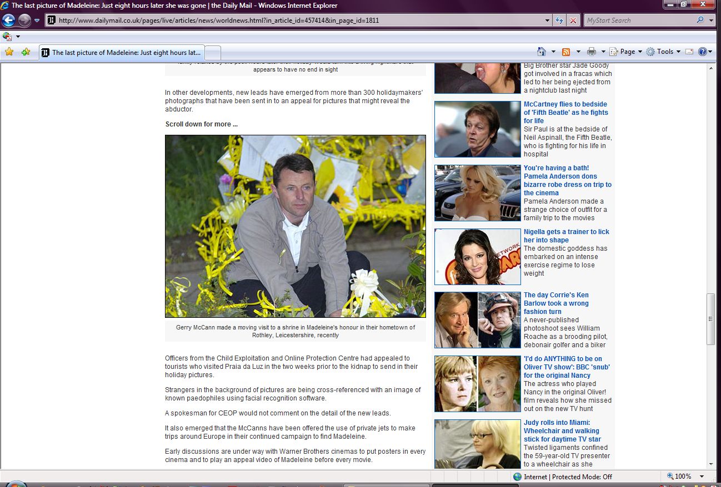Click the search magnifier icon
721x487 pixels.
[x=700, y=21]
